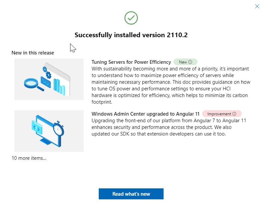The height and width of the screenshot is (203, 261).
Task: Open Windows Admin Center upgraded to Angular 11
Action: [145, 114]
